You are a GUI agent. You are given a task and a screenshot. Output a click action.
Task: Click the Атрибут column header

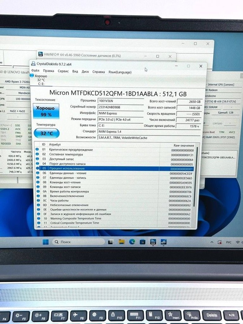coord(55,144)
